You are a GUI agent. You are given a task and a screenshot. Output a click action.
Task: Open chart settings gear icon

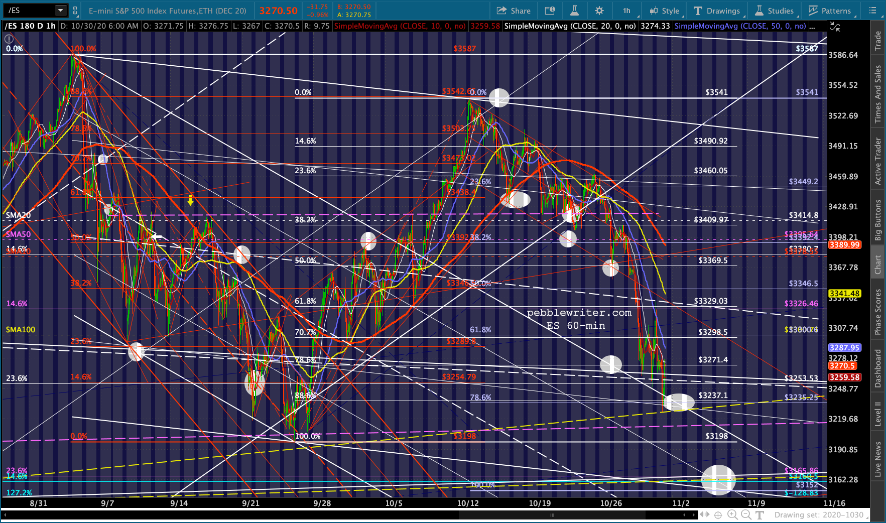point(599,11)
